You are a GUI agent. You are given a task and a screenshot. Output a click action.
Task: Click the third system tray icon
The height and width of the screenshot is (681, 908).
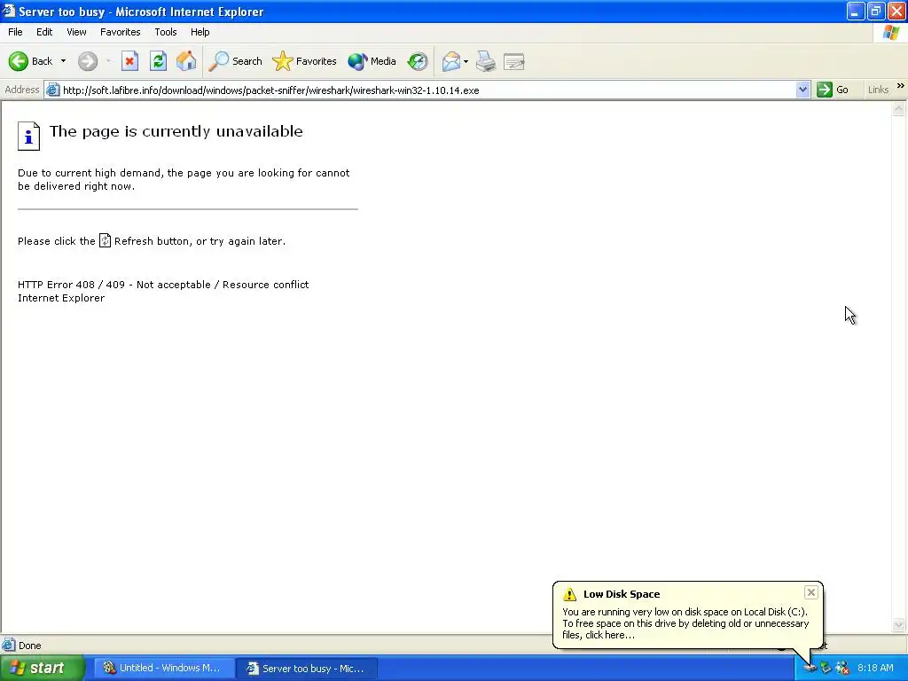point(842,668)
